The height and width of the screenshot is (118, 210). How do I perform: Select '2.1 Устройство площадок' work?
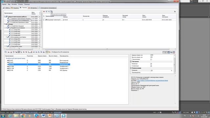pos(16,26)
